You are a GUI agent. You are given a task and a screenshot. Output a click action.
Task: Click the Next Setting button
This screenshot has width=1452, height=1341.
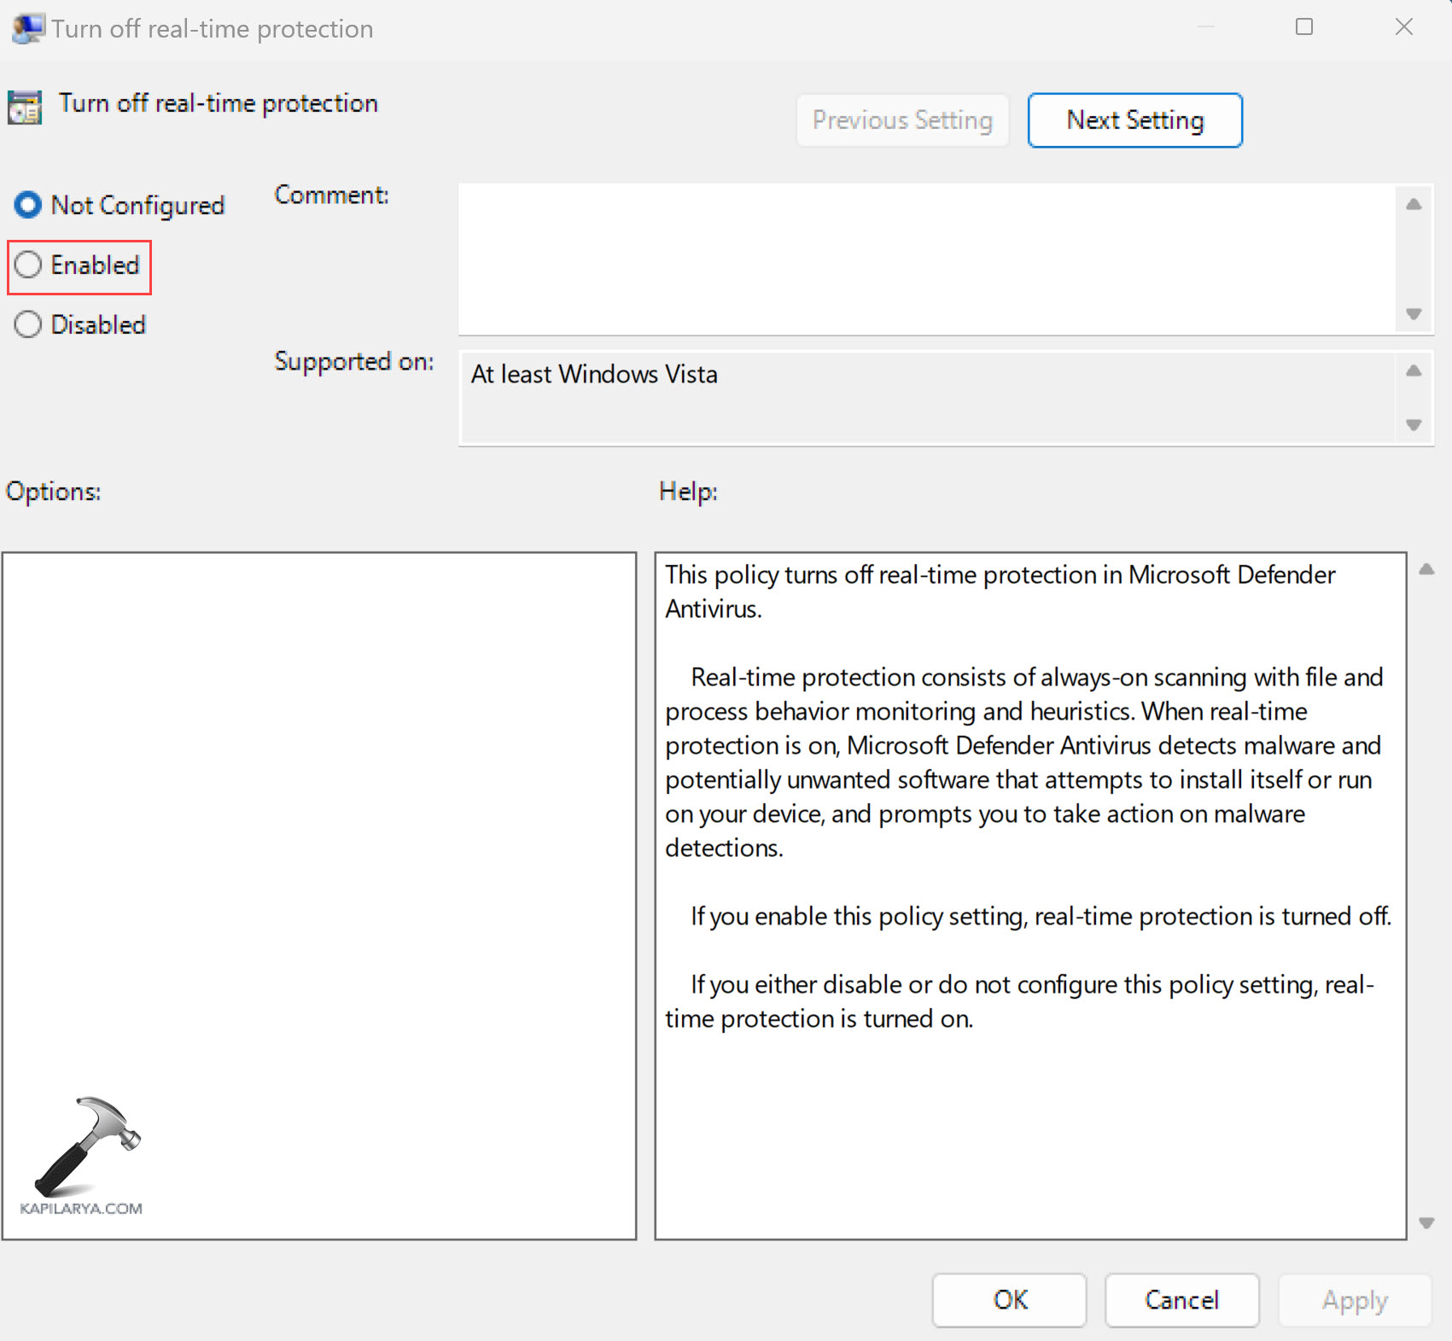tap(1134, 120)
